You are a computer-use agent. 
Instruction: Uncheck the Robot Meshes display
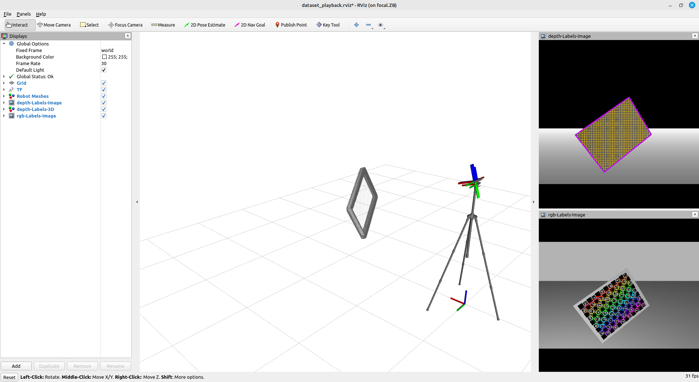[104, 96]
